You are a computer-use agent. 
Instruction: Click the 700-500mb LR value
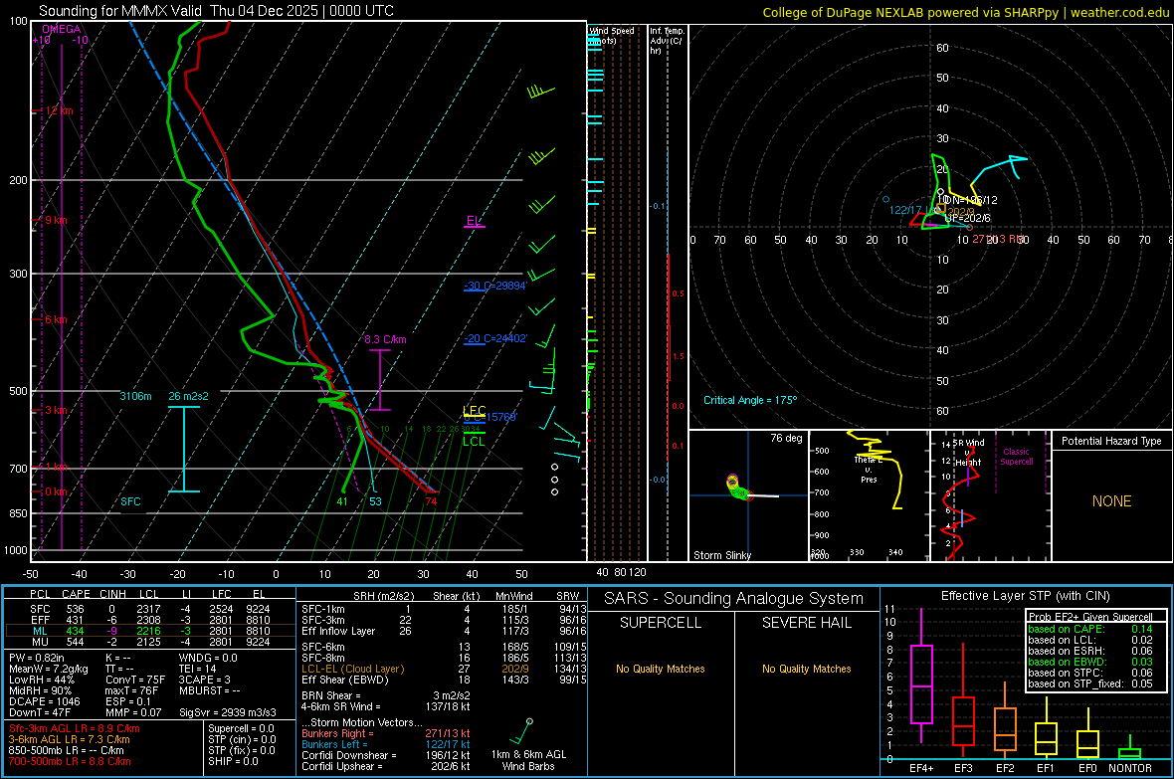click(70, 761)
